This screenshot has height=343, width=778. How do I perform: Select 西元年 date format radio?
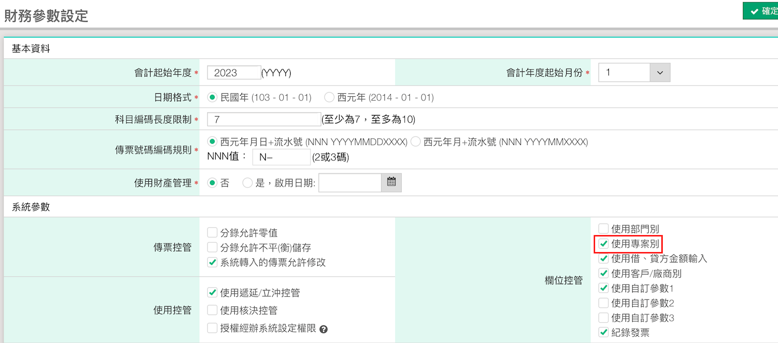pos(329,97)
